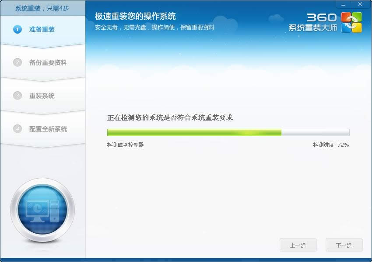Switch to the 重装系统 step
The height and width of the screenshot is (262, 372).
42,96
